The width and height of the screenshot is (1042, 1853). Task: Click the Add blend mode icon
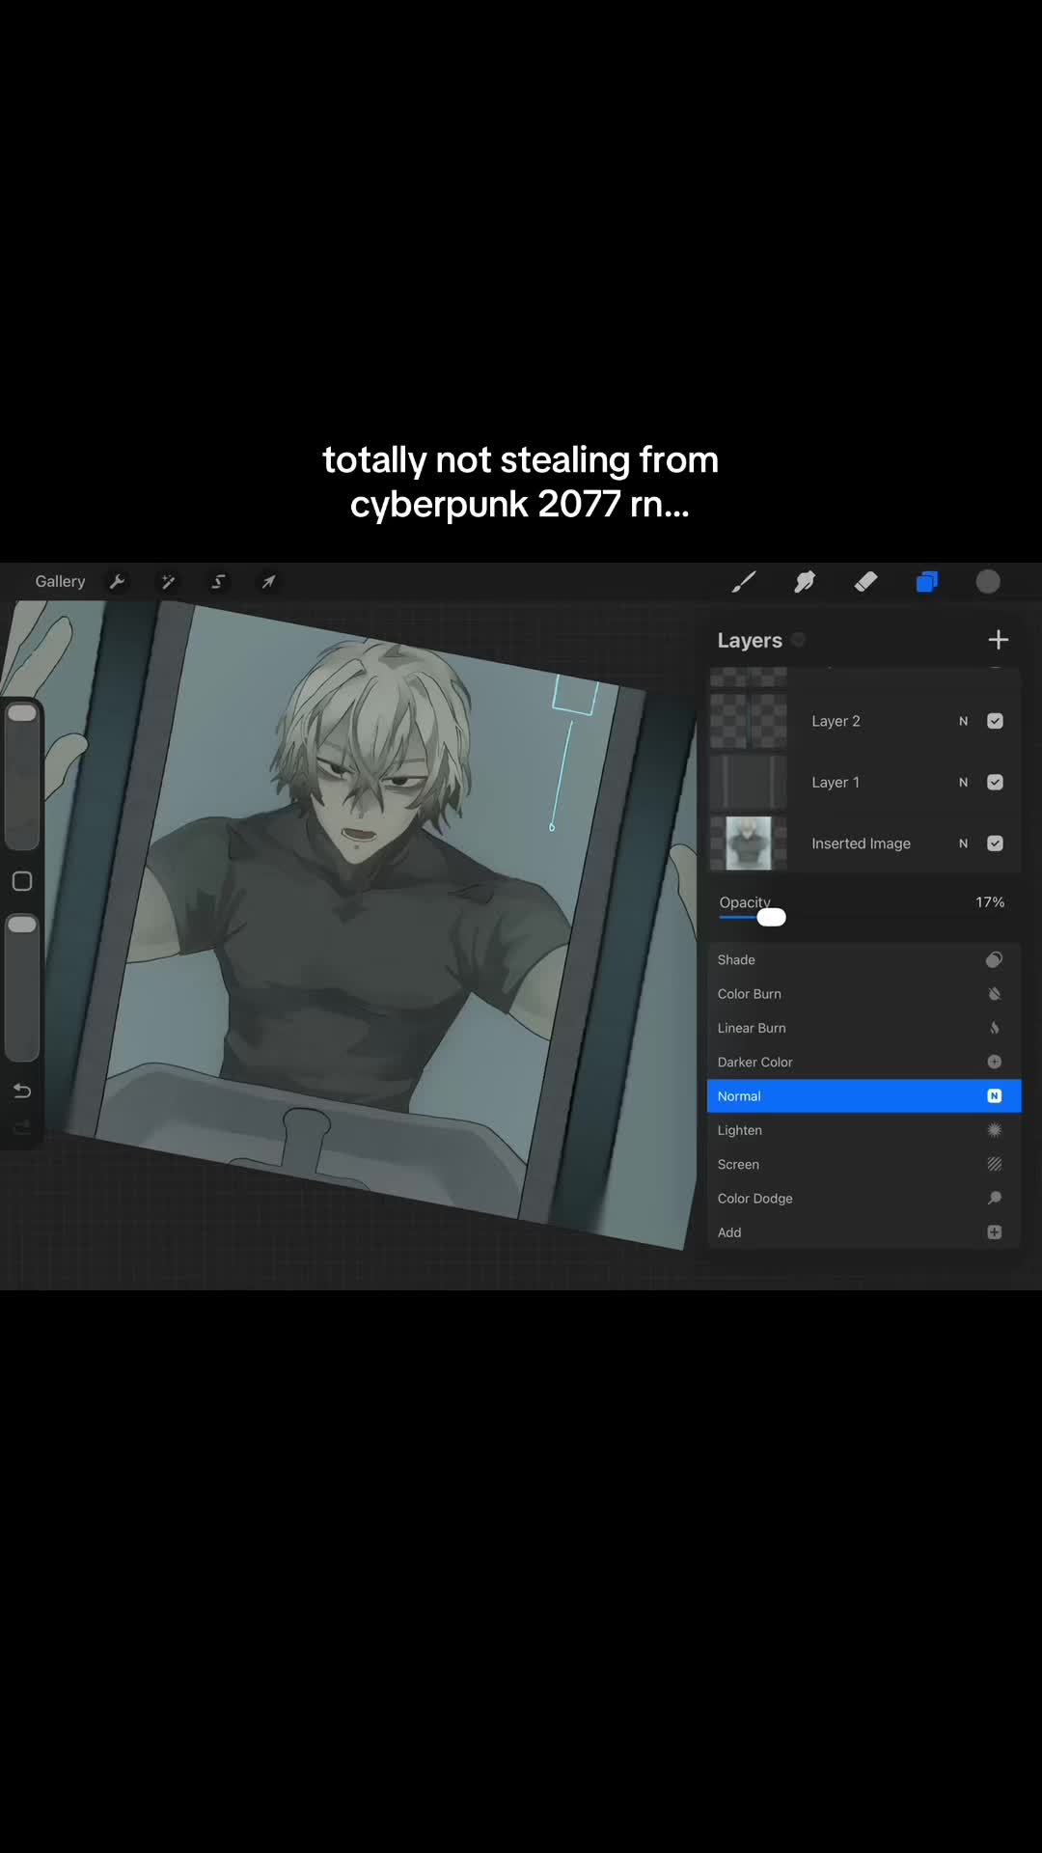995,1232
